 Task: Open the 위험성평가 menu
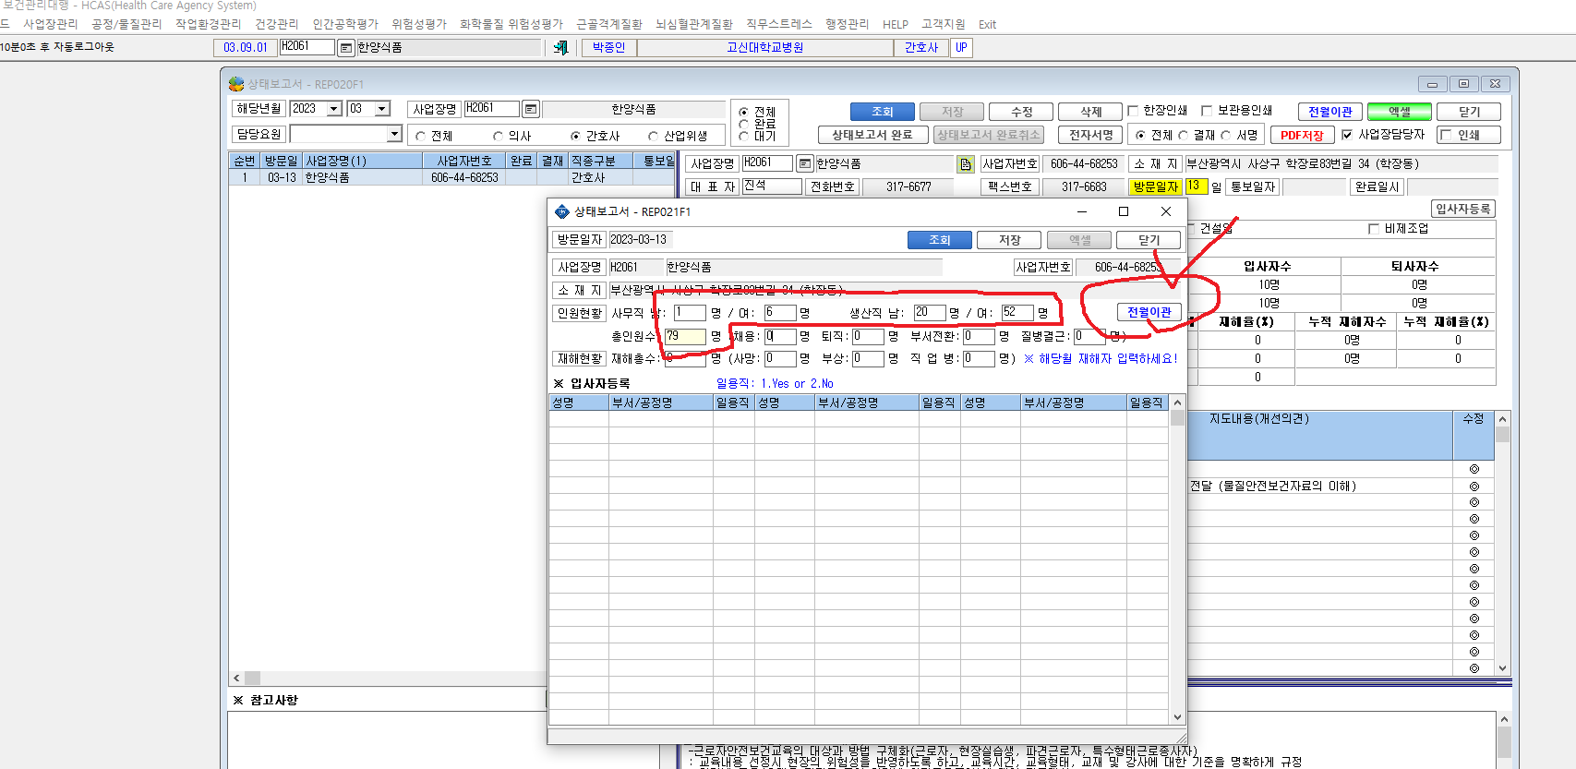click(419, 24)
